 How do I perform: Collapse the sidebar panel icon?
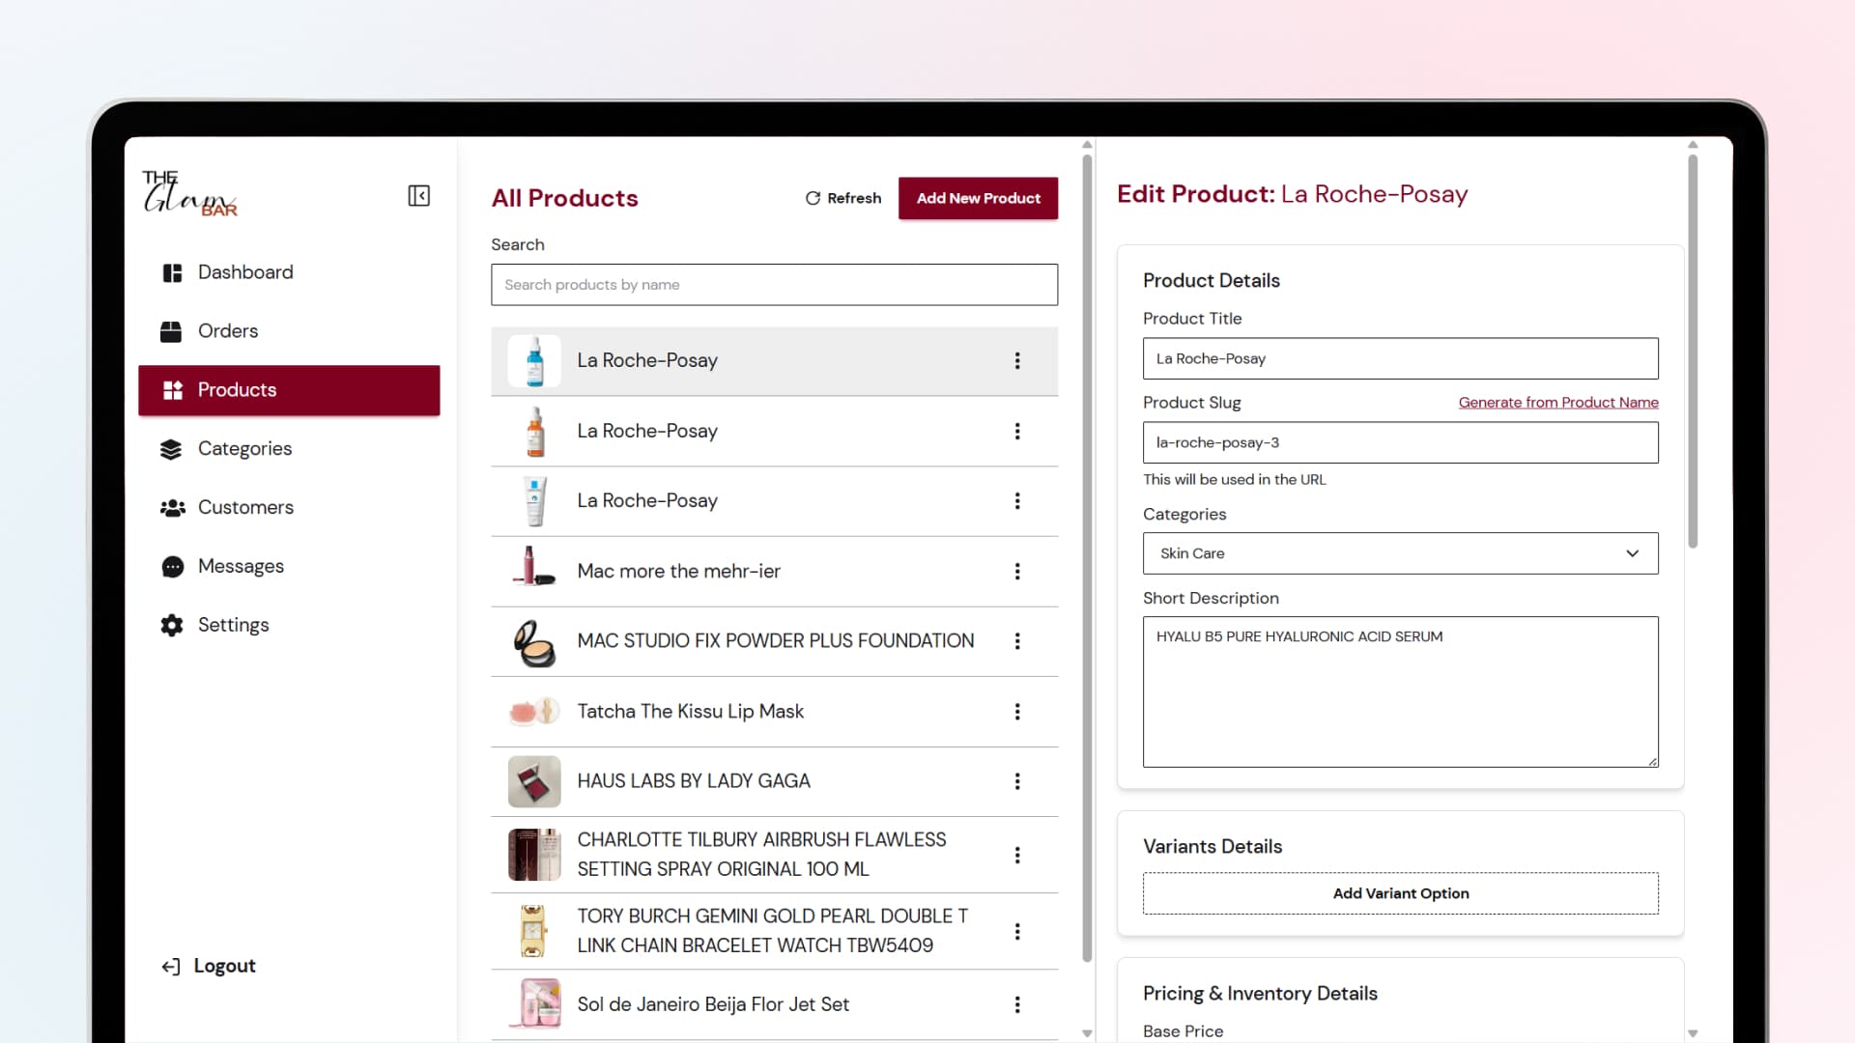(418, 196)
